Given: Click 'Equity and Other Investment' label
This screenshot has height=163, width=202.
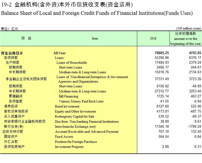Looking at the screenshot, I should [x=75, y=111].
